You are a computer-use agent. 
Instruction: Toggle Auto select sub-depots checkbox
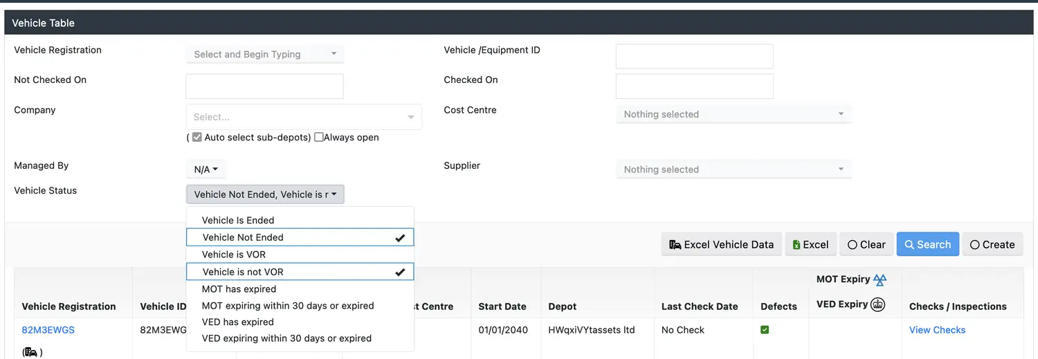coord(197,137)
